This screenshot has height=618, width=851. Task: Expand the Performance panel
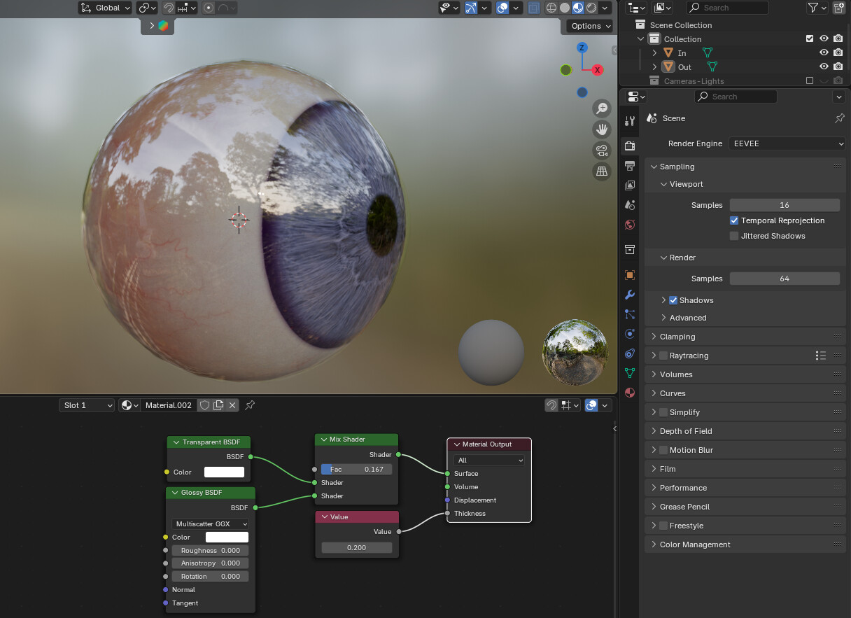(654, 488)
